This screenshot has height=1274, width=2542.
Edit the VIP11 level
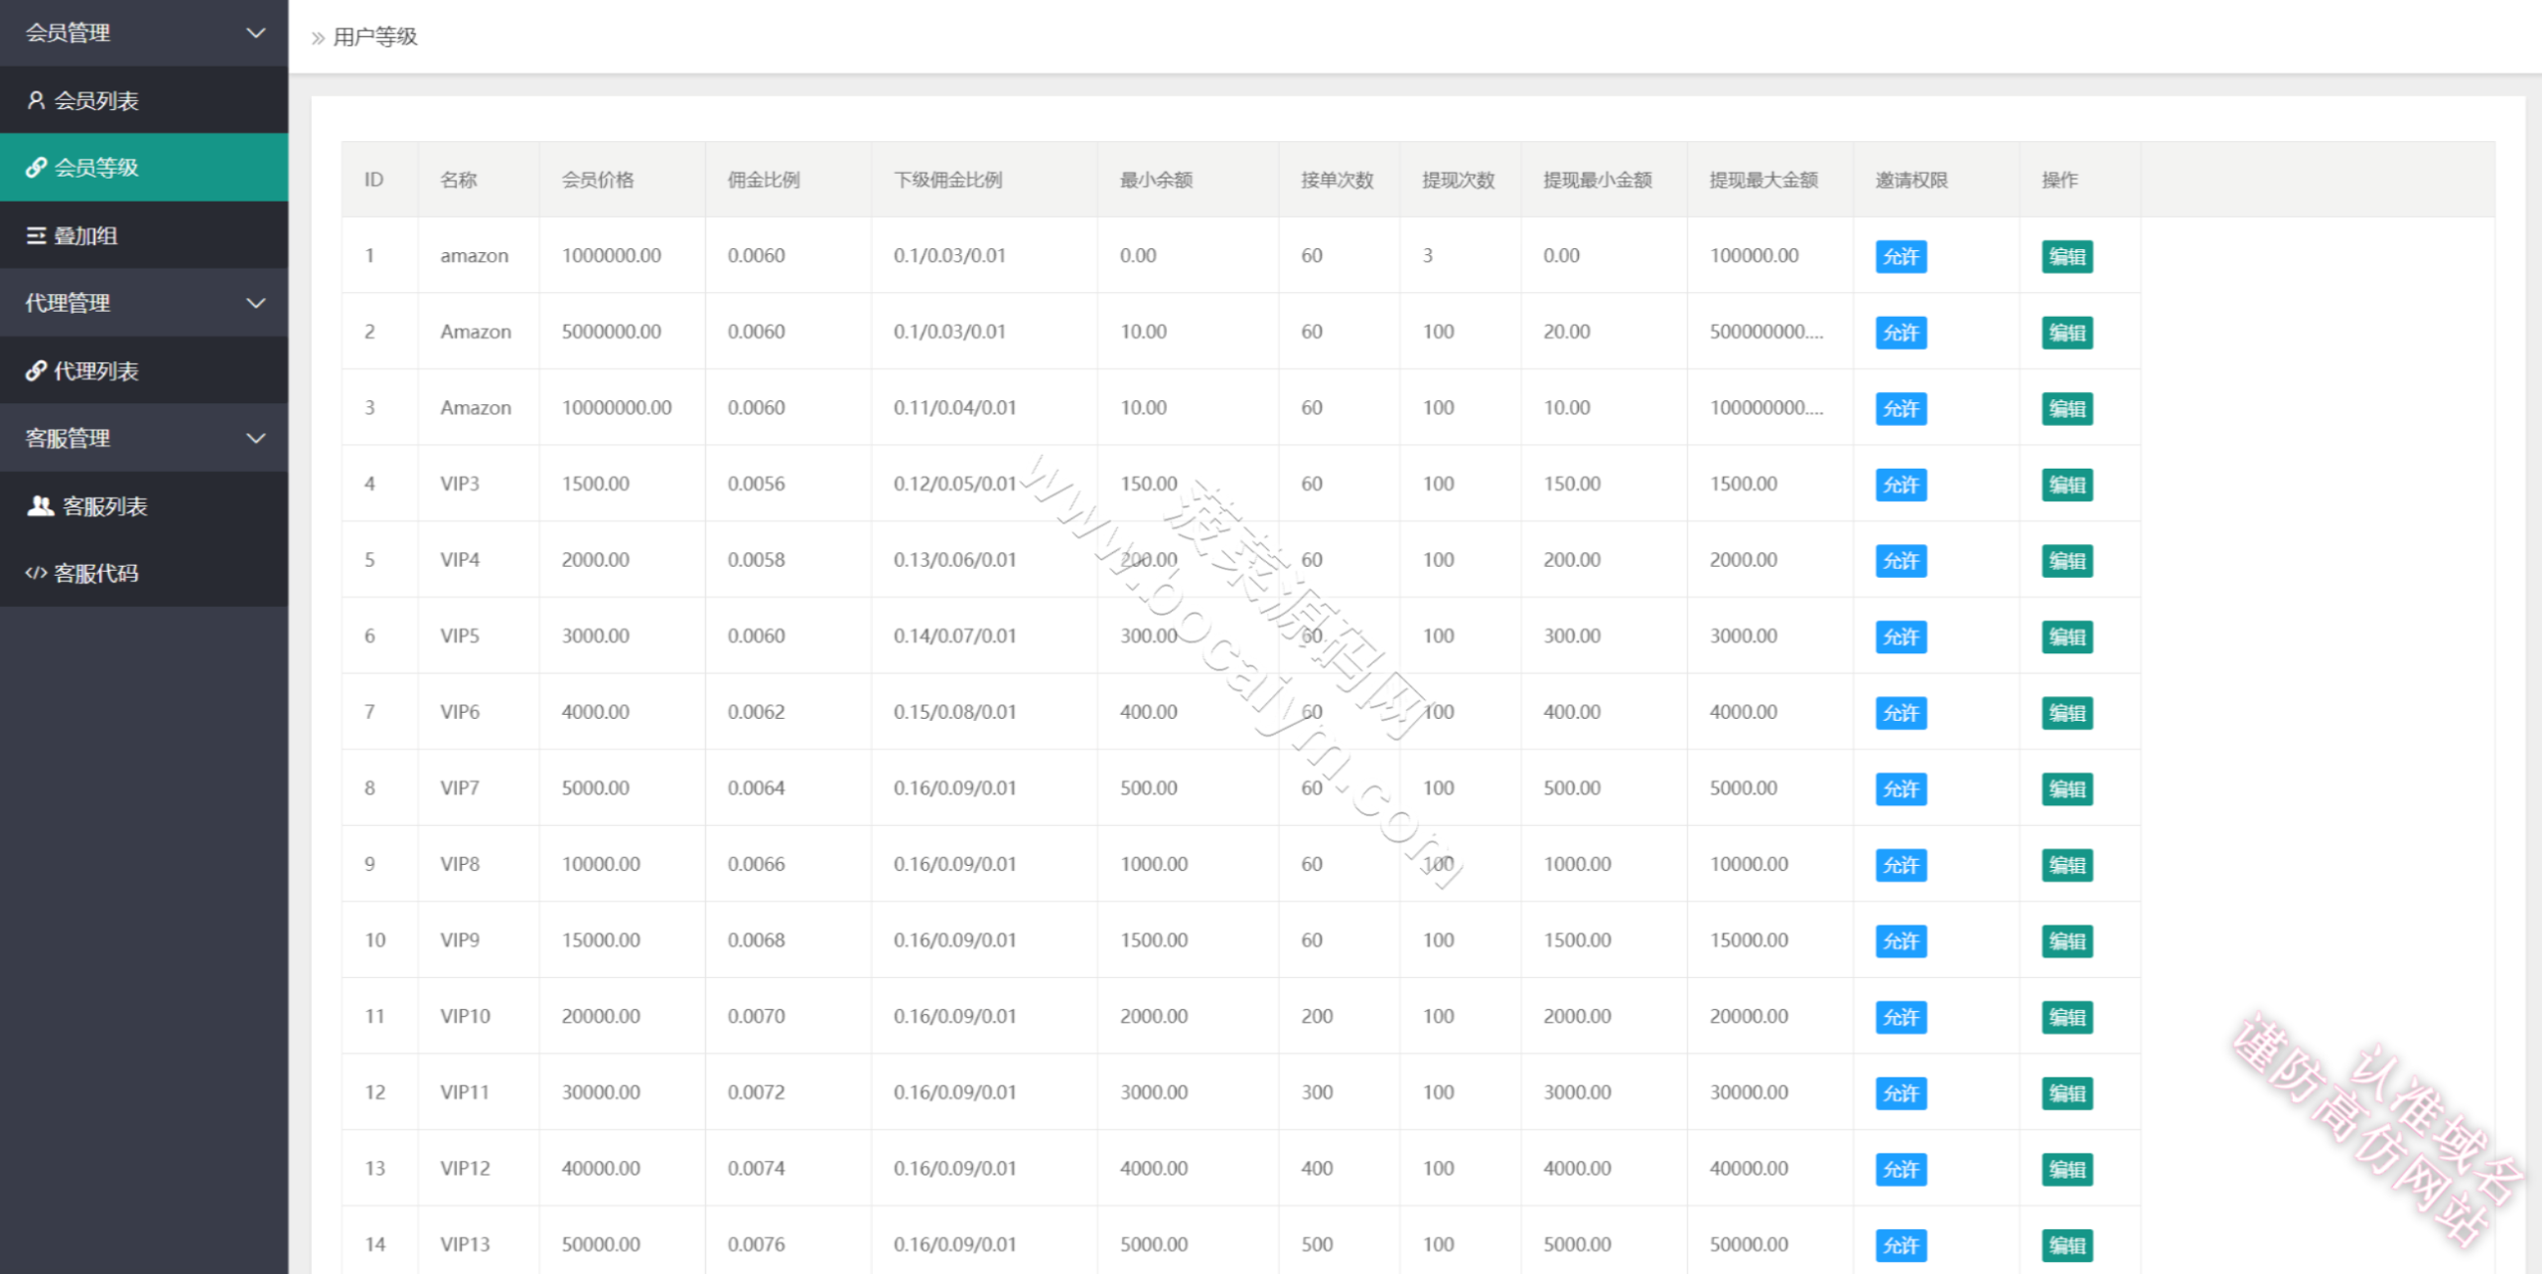2067,1093
